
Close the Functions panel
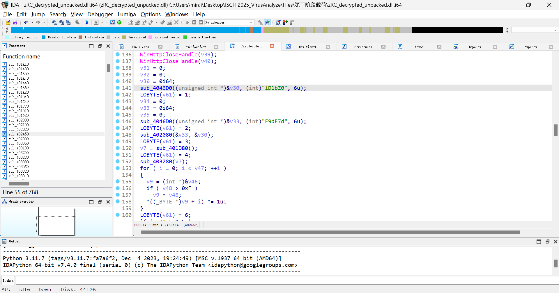pyautogui.click(x=108, y=46)
